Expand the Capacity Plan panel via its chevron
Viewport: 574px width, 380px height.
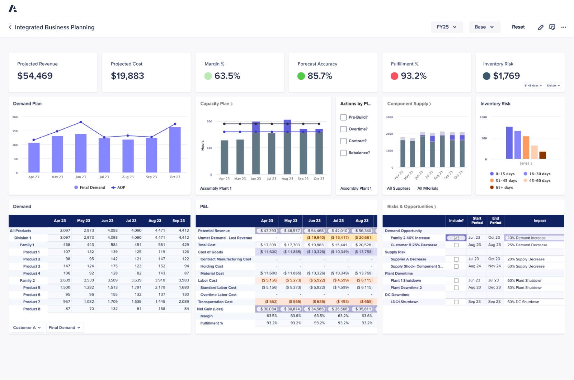pyautogui.click(x=232, y=104)
